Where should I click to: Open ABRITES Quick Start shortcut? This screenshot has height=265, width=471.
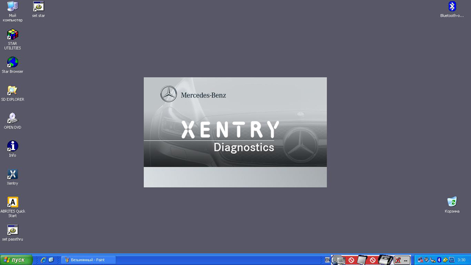pos(13,207)
